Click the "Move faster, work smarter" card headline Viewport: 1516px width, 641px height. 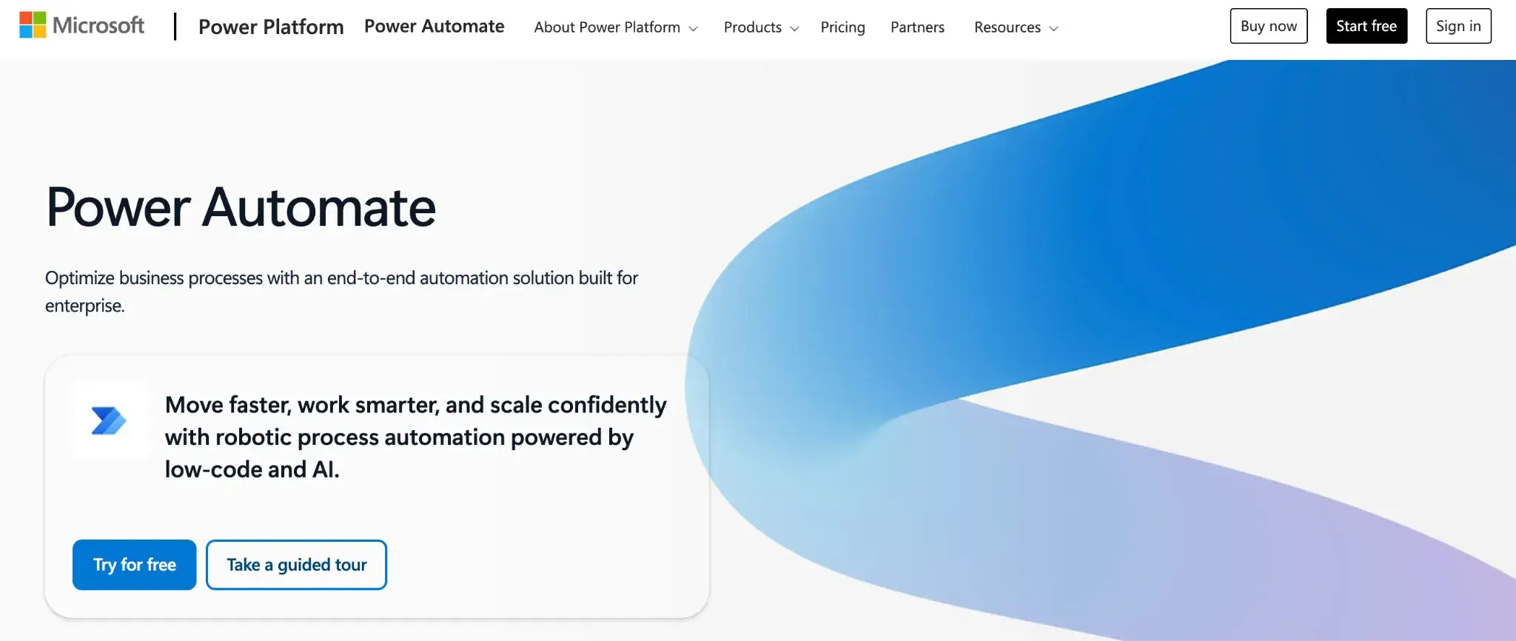415,437
